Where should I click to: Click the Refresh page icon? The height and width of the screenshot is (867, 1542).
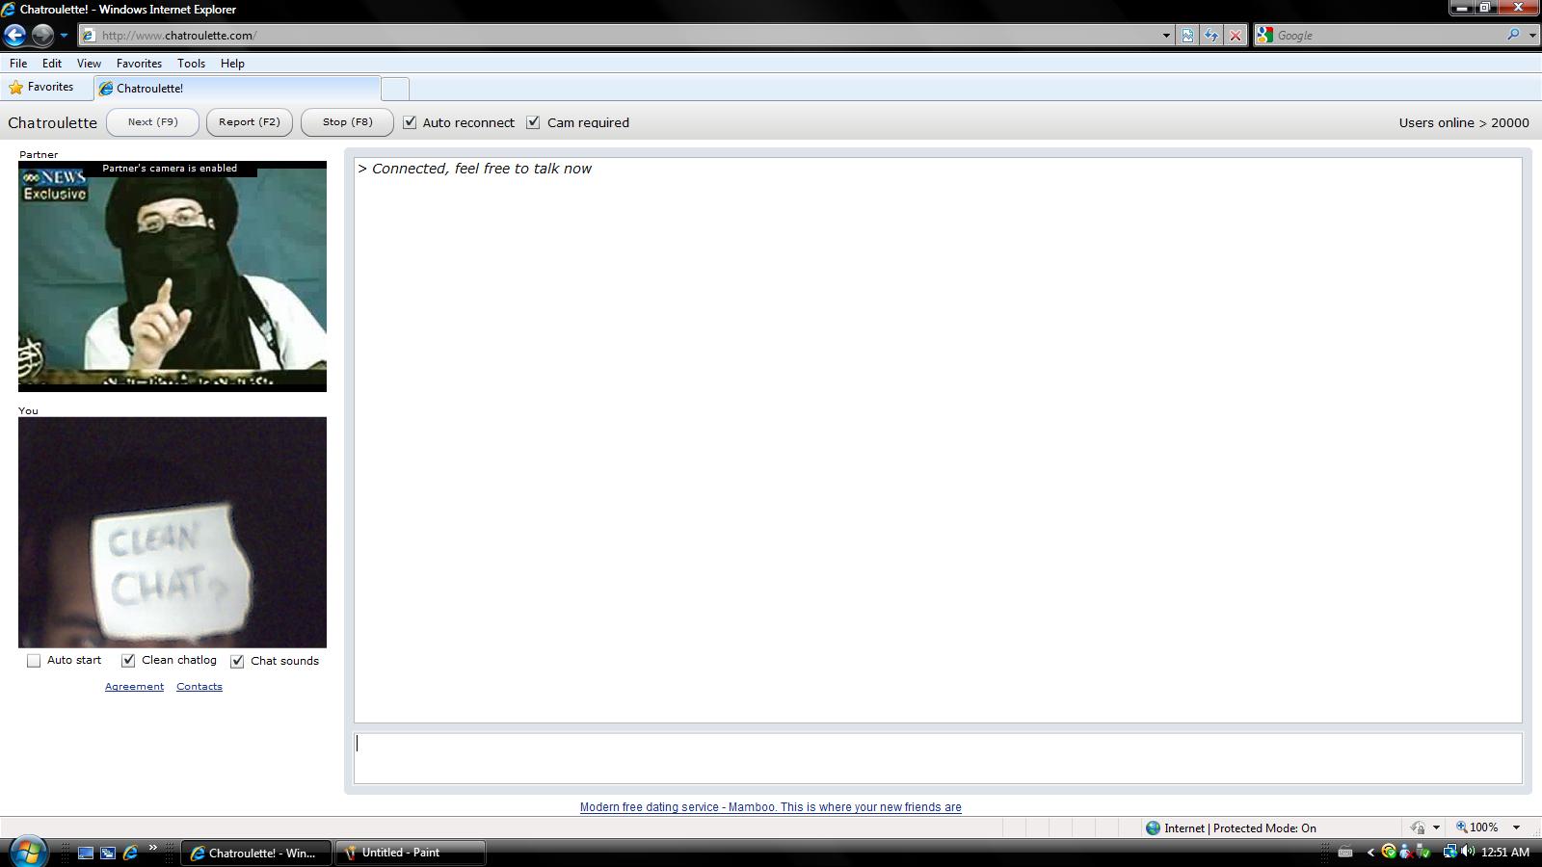[x=1211, y=36]
